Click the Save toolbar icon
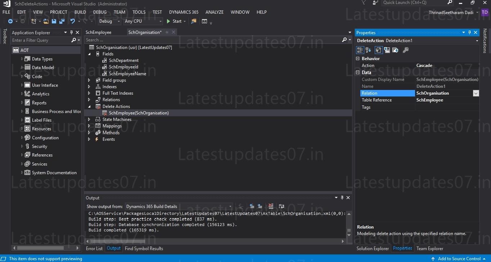 tap(54, 21)
